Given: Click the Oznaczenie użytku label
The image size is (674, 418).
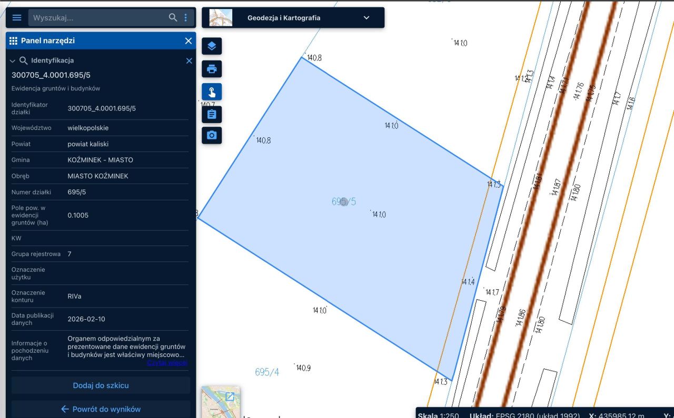Looking at the screenshot, I should coord(28,273).
